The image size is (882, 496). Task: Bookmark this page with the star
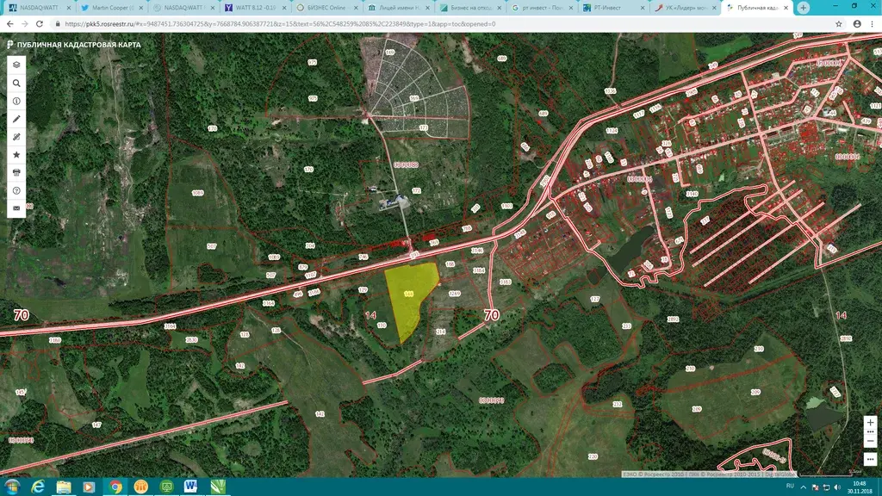pyautogui.click(x=838, y=24)
